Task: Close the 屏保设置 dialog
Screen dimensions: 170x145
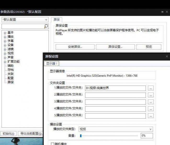Action: [x=167, y=57]
